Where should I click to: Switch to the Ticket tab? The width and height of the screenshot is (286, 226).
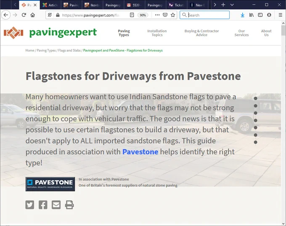[176, 5]
